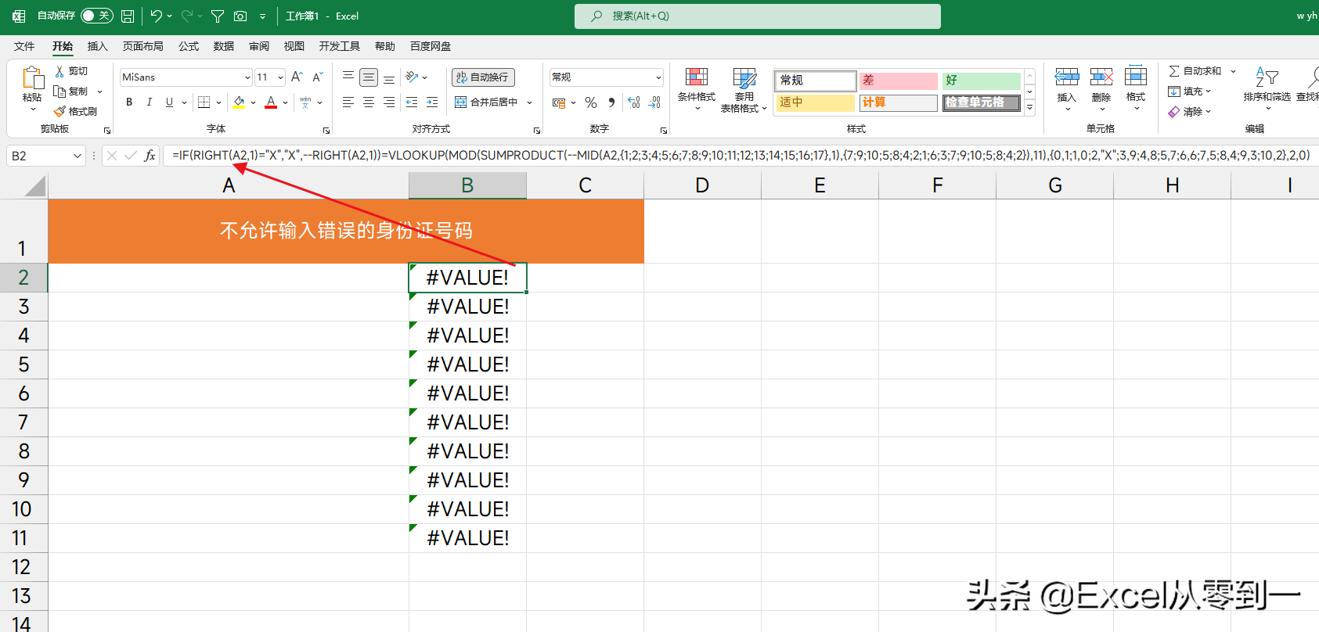Click the Insert Function fx icon
1319x632 pixels.
tap(150, 156)
